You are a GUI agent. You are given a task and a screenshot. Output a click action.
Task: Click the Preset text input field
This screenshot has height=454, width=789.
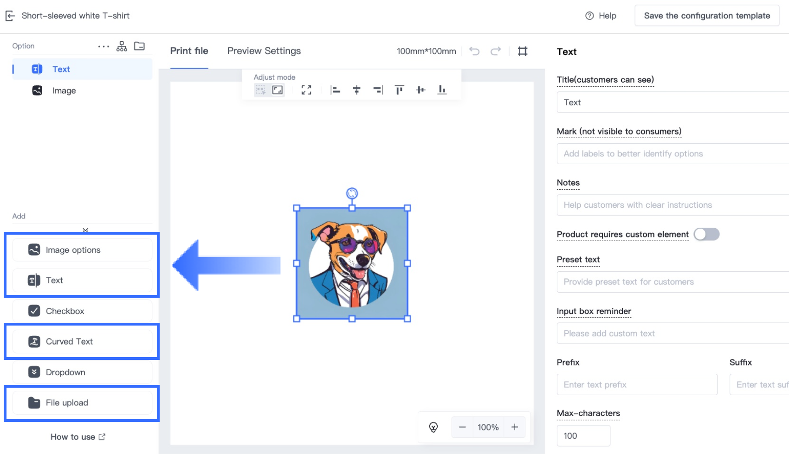point(673,282)
